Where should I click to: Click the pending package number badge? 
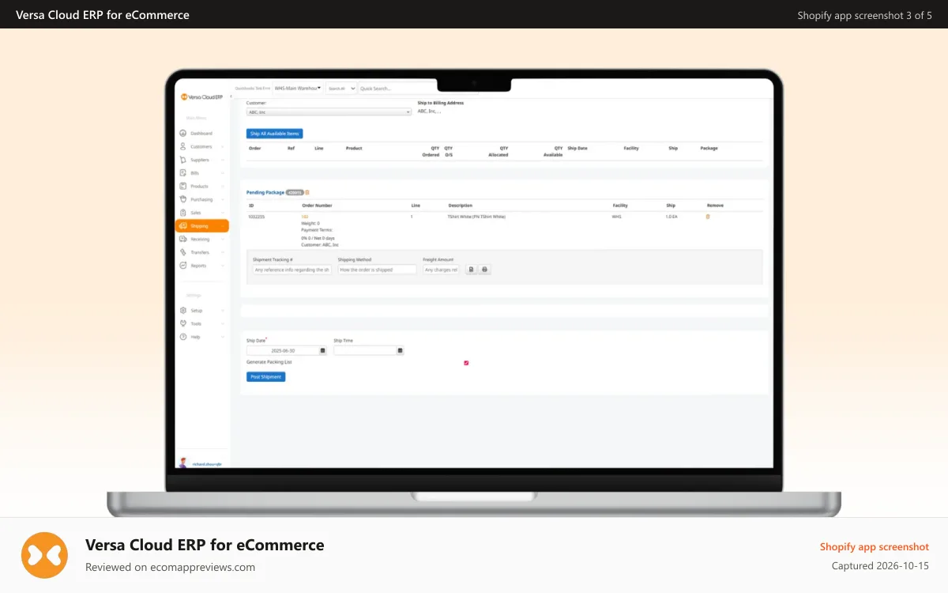pos(295,192)
